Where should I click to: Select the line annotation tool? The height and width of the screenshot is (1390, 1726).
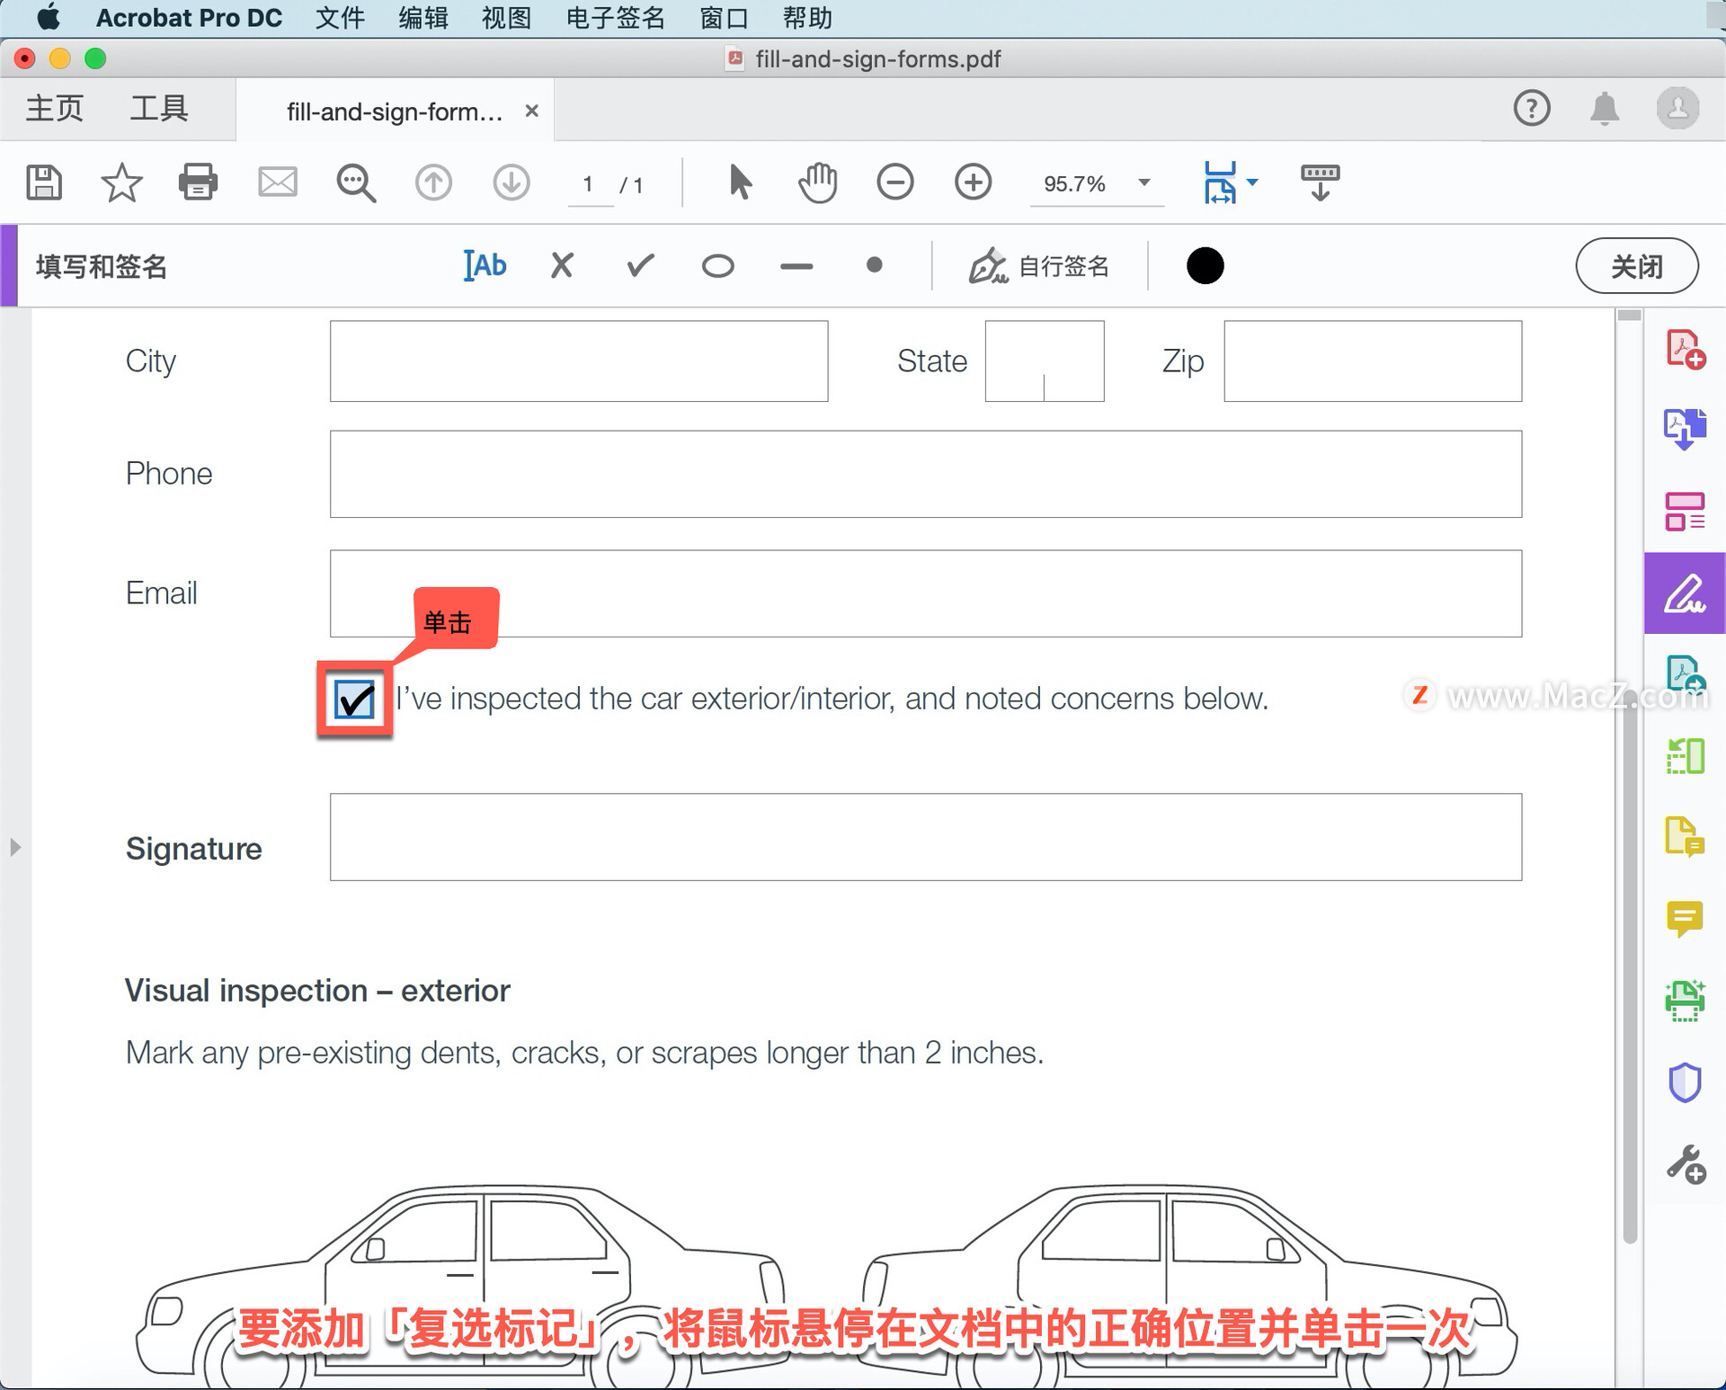796,266
